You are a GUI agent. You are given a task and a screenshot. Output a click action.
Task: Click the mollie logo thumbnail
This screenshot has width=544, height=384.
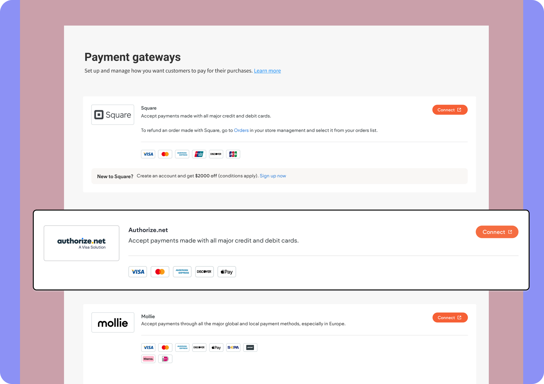point(113,323)
